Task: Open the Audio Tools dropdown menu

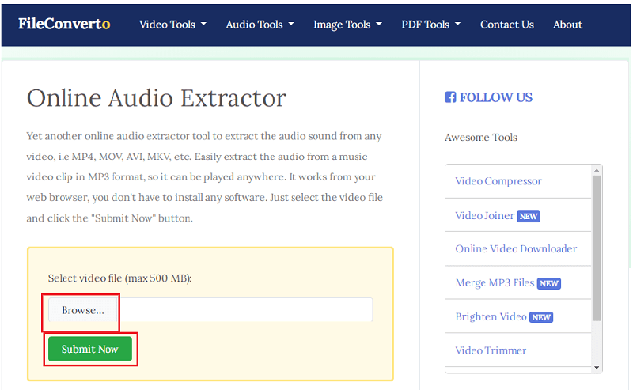Action: 260,25
